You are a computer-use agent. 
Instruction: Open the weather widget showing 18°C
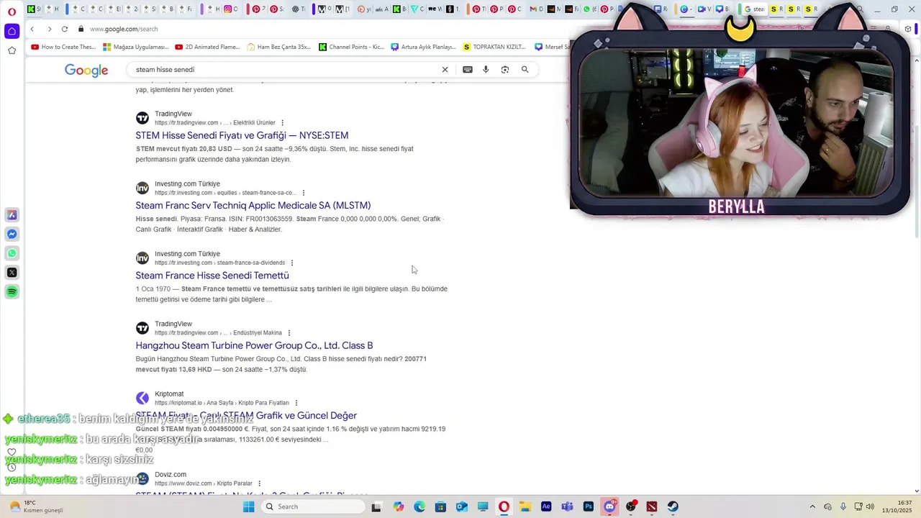point(36,506)
